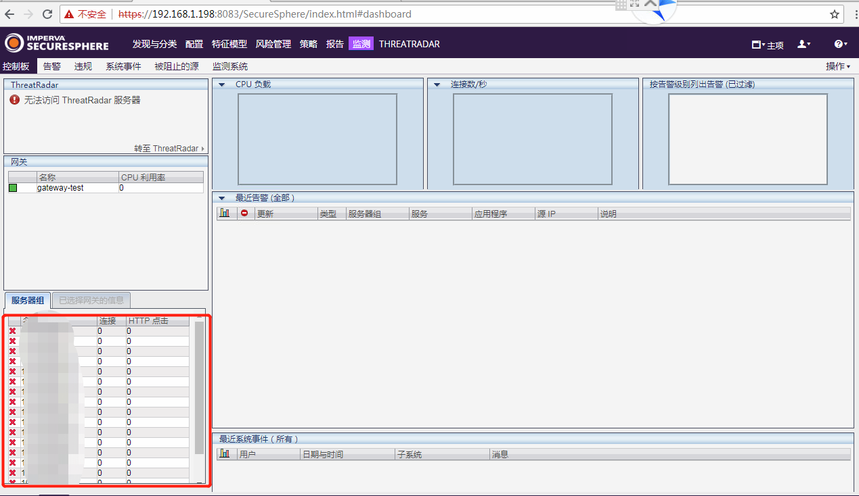
Task: Sort gateways by CPU 利用率 column
Action: pos(161,178)
